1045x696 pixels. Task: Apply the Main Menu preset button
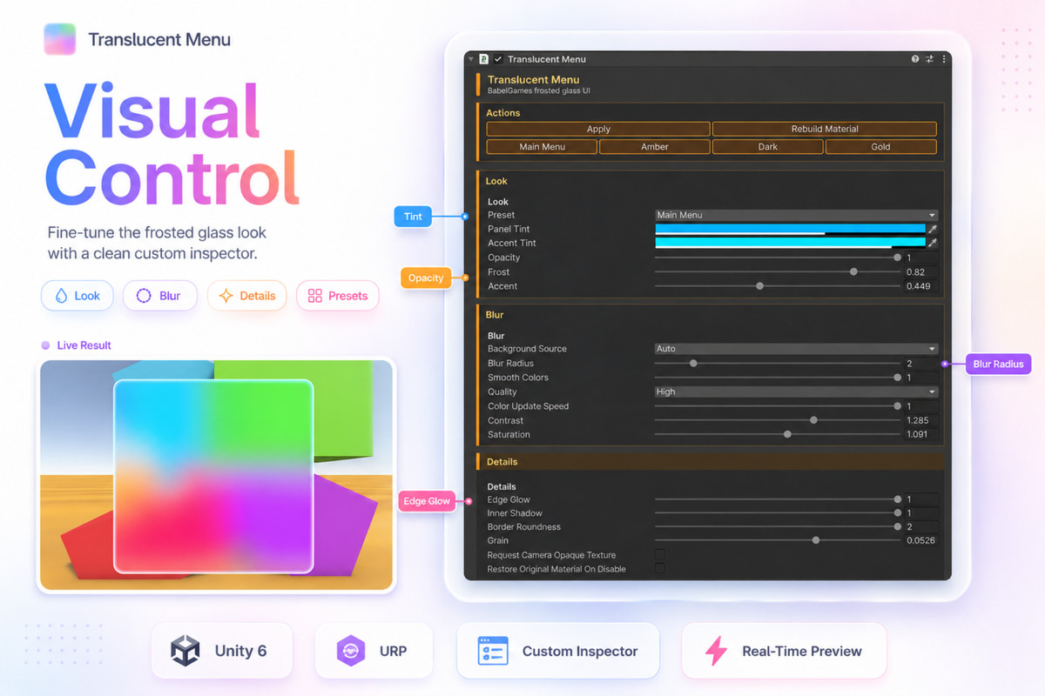click(x=542, y=147)
